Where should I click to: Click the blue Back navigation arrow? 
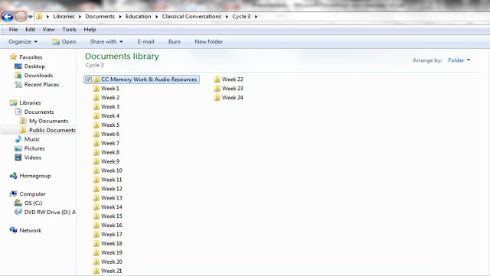(x=8, y=17)
